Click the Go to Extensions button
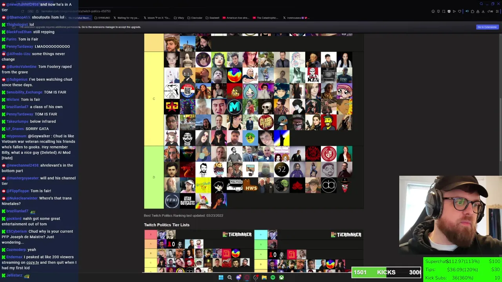Image resolution: width=502 pixels, height=282 pixels. tap(487, 27)
